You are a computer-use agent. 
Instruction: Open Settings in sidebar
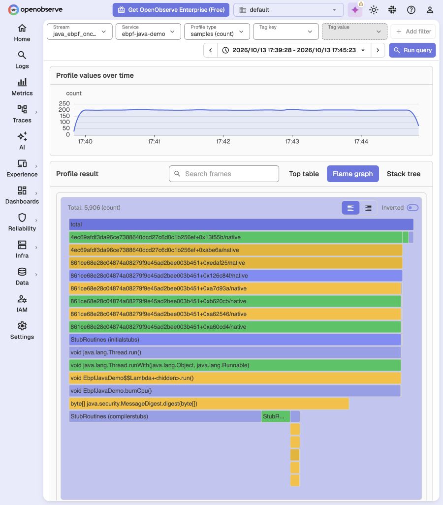point(22,331)
